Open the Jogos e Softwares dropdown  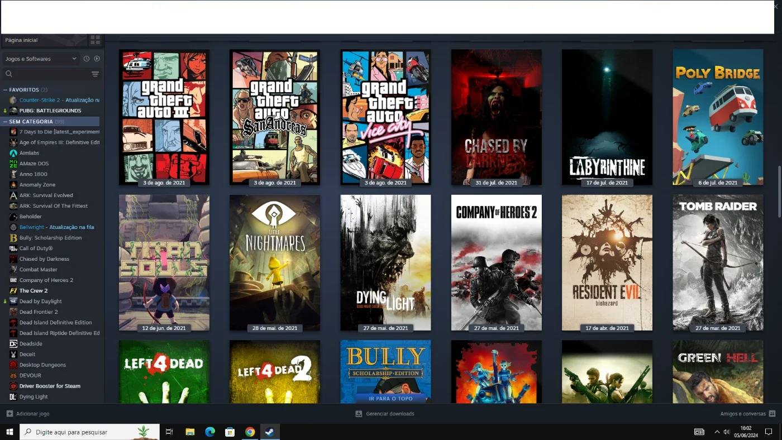(x=41, y=59)
